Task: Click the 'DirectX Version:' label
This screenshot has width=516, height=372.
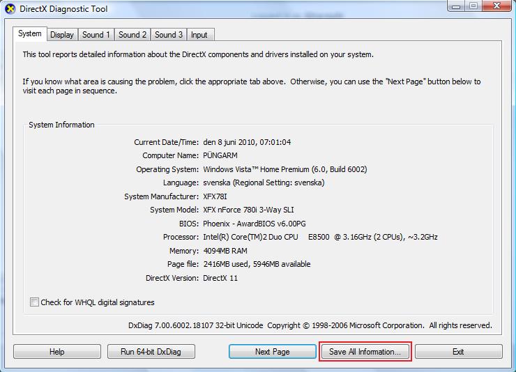Action: pyautogui.click(x=172, y=278)
